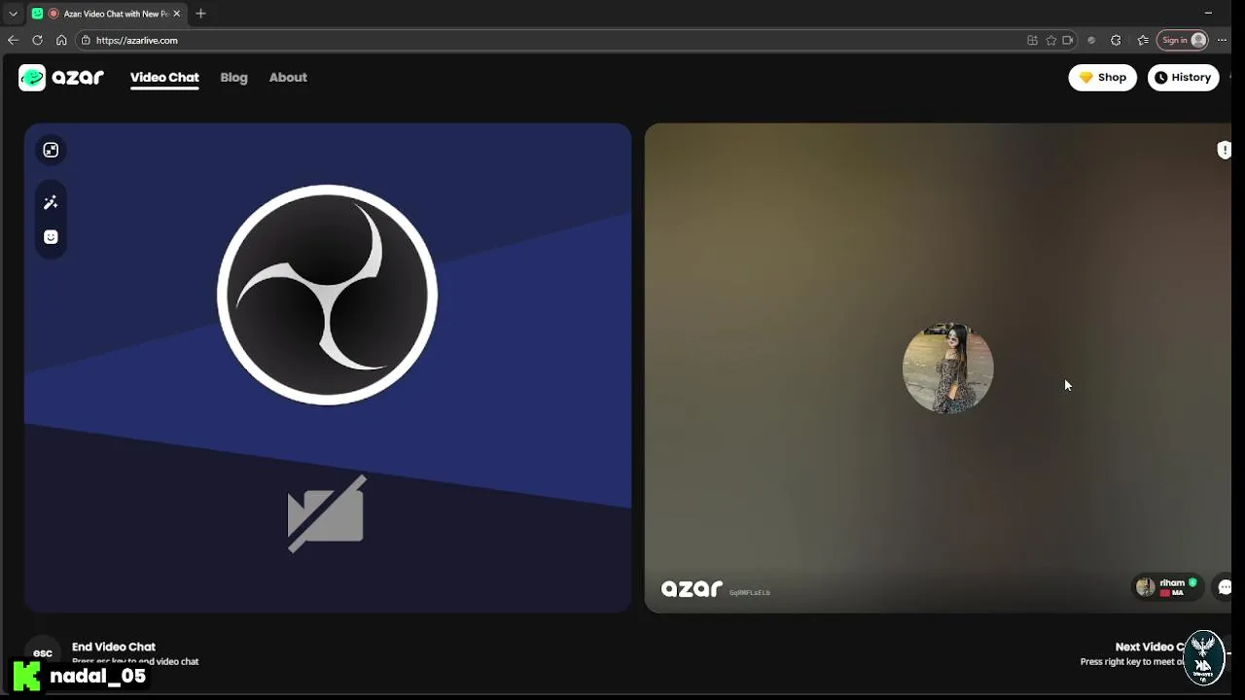The height and width of the screenshot is (700, 1245).
Task: Click the Azar watermark on remote video
Action: [x=692, y=588]
